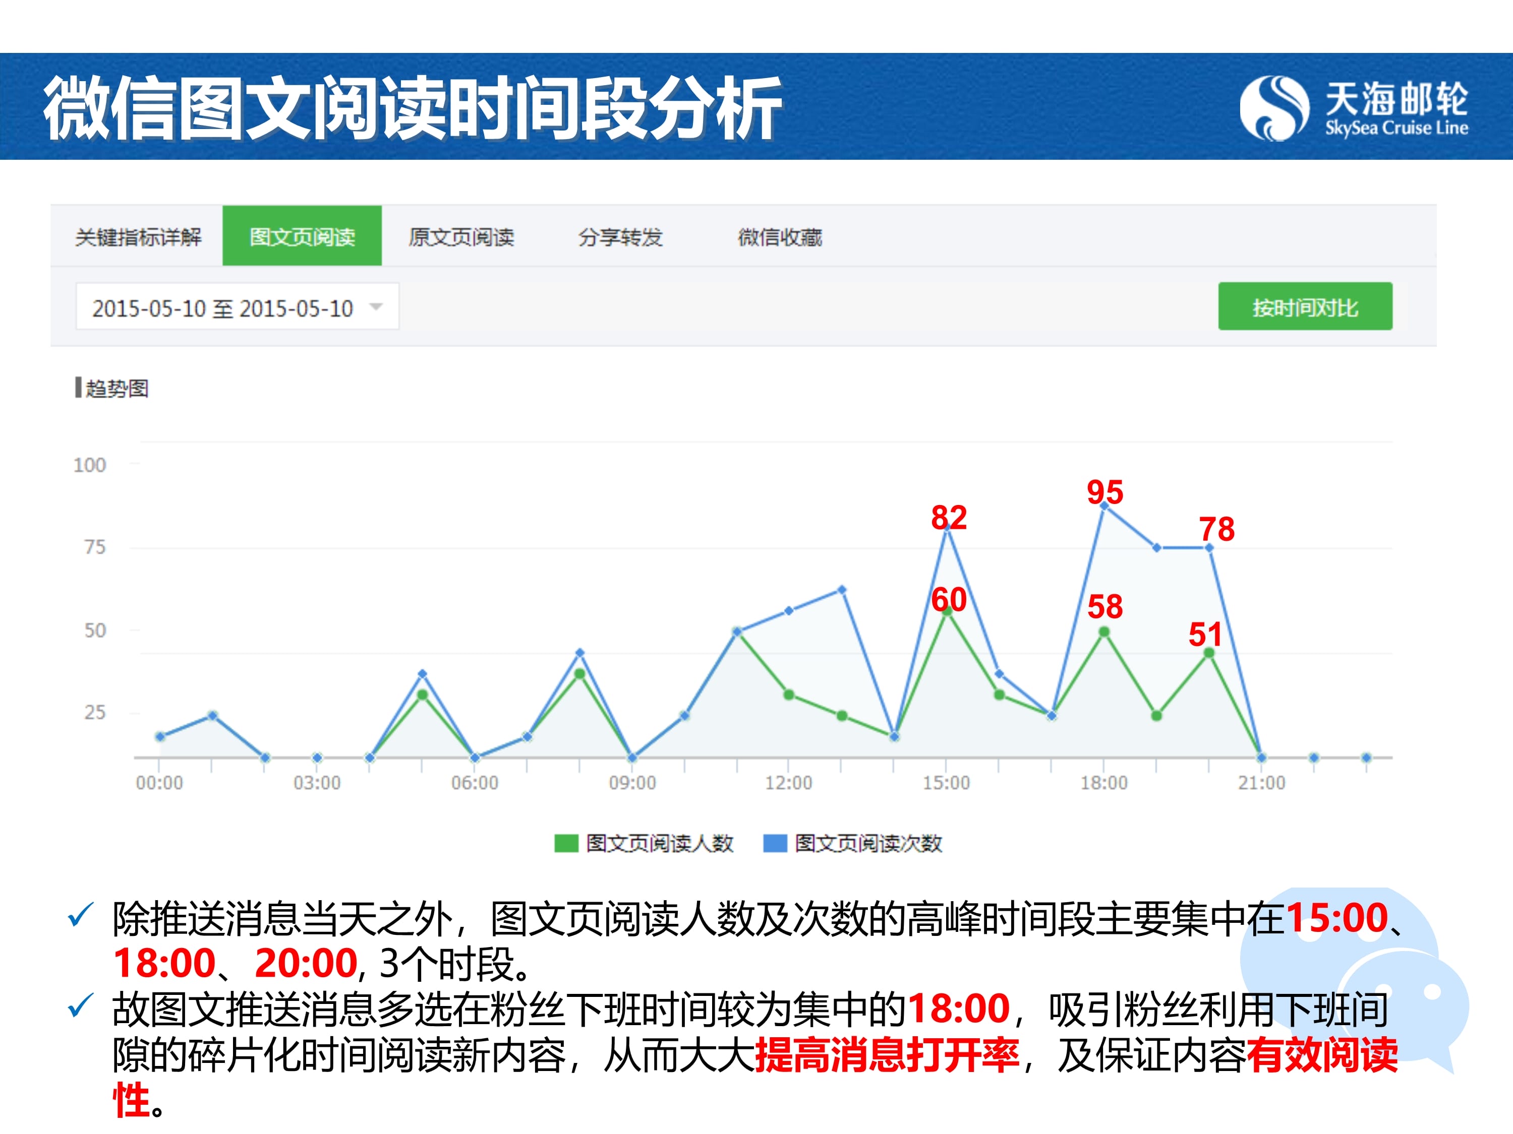1513x1134 pixels.
Task: Click the 图文页阅读人数 legend label
Action: pyautogui.click(x=660, y=844)
